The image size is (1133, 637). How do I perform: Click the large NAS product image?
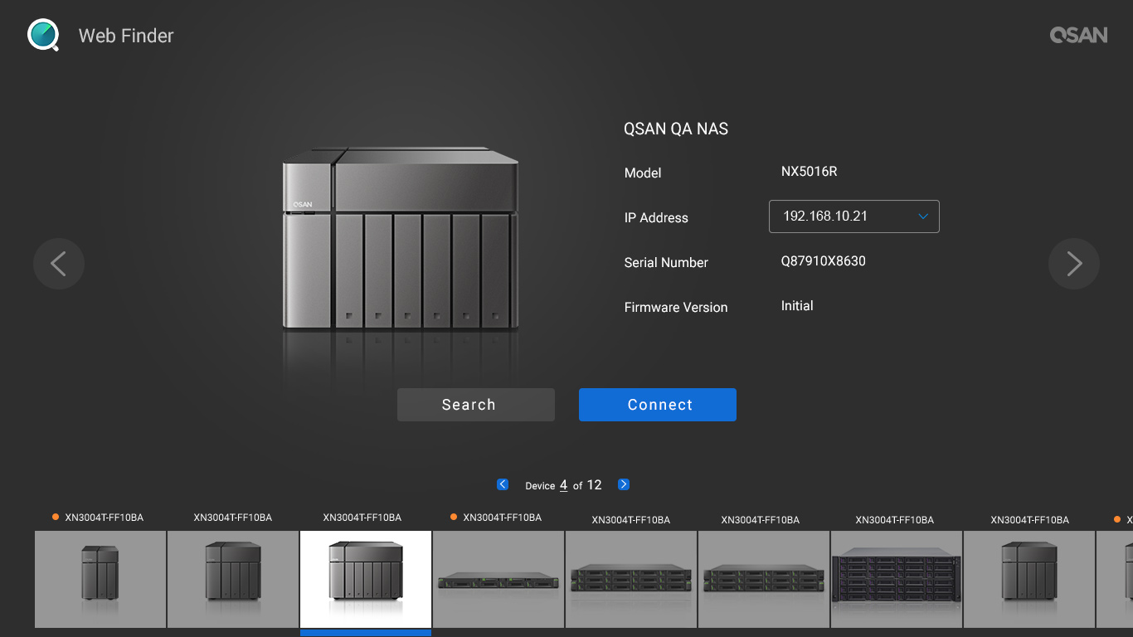pyautogui.click(x=401, y=241)
